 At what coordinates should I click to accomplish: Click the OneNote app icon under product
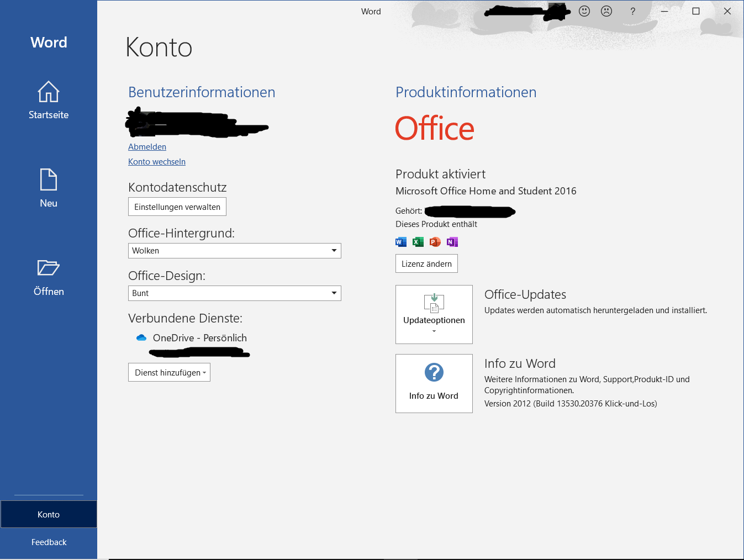pos(452,242)
